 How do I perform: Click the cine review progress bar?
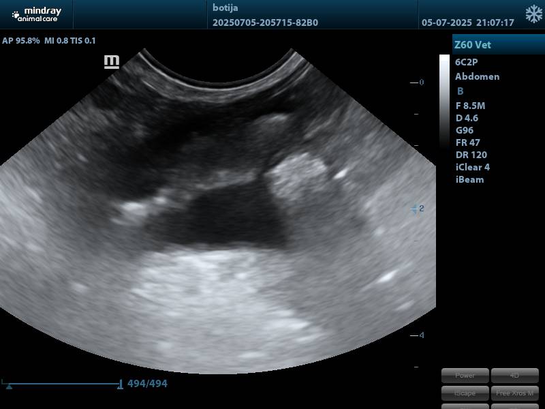coord(61,384)
